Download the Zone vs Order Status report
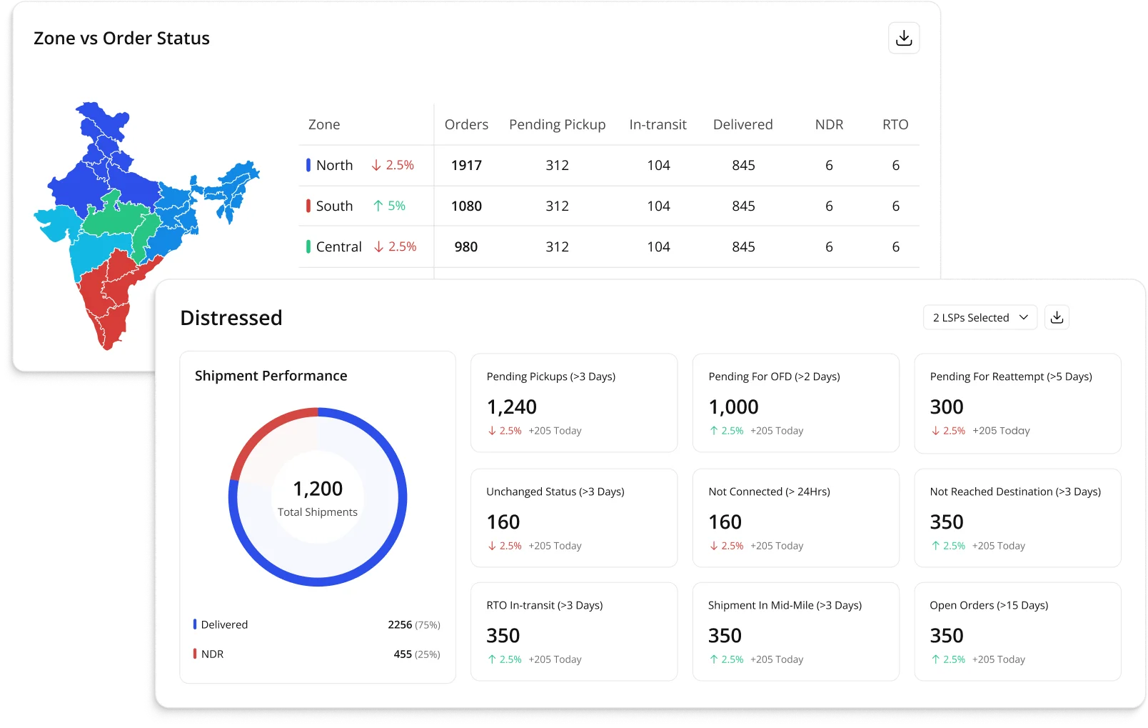Viewport: 1148px width, 728px height. coord(904,38)
